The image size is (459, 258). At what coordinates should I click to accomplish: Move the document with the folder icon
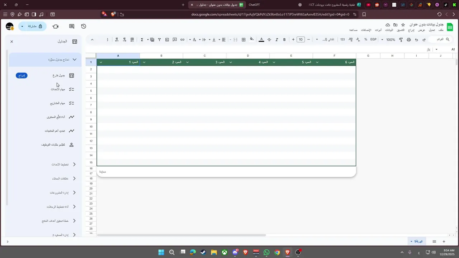tap(395, 25)
